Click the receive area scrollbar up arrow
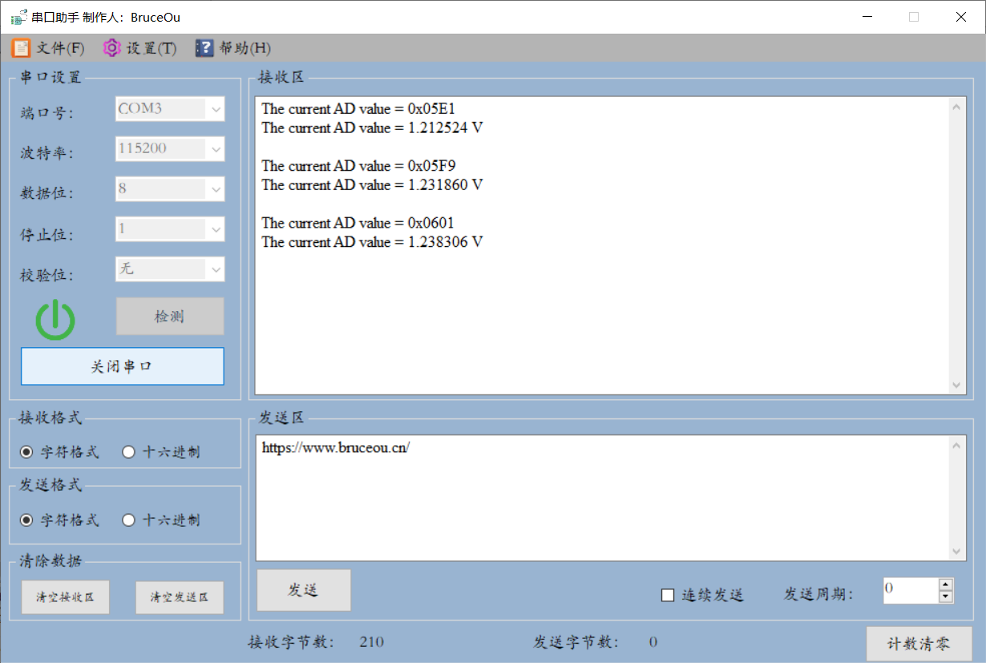The width and height of the screenshot is (986, 663). (x=957, y=106)
